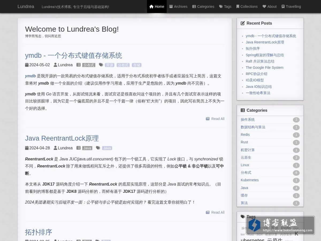
Task: Open recent post '拓扑排序' in the sidebar
Action: pyautogui.click(x=253, y=48)
